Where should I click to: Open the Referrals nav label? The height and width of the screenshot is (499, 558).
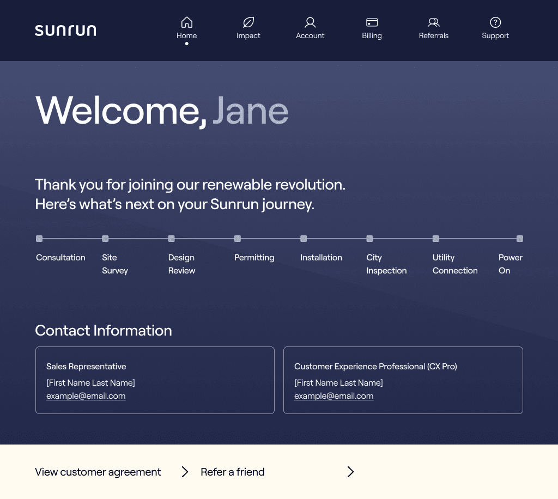(433, 35)
